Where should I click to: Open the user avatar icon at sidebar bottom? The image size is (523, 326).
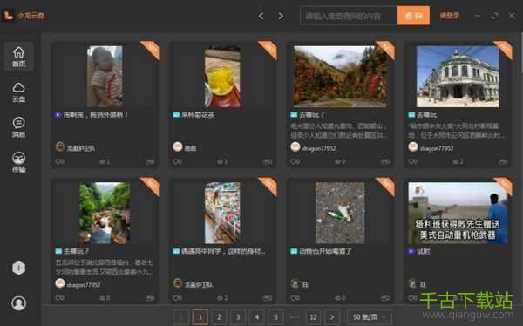point(18,303)
